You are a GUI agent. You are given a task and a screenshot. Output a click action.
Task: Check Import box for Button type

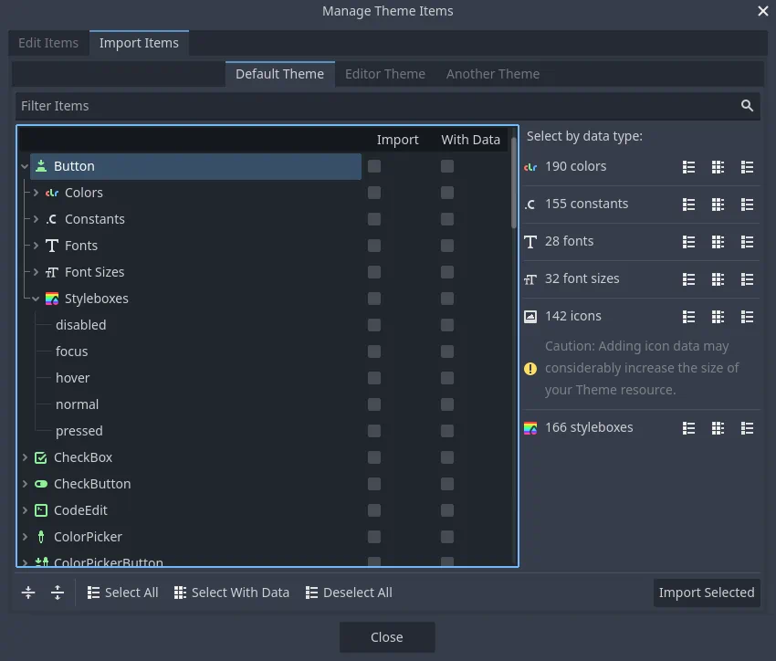(374, 166)
